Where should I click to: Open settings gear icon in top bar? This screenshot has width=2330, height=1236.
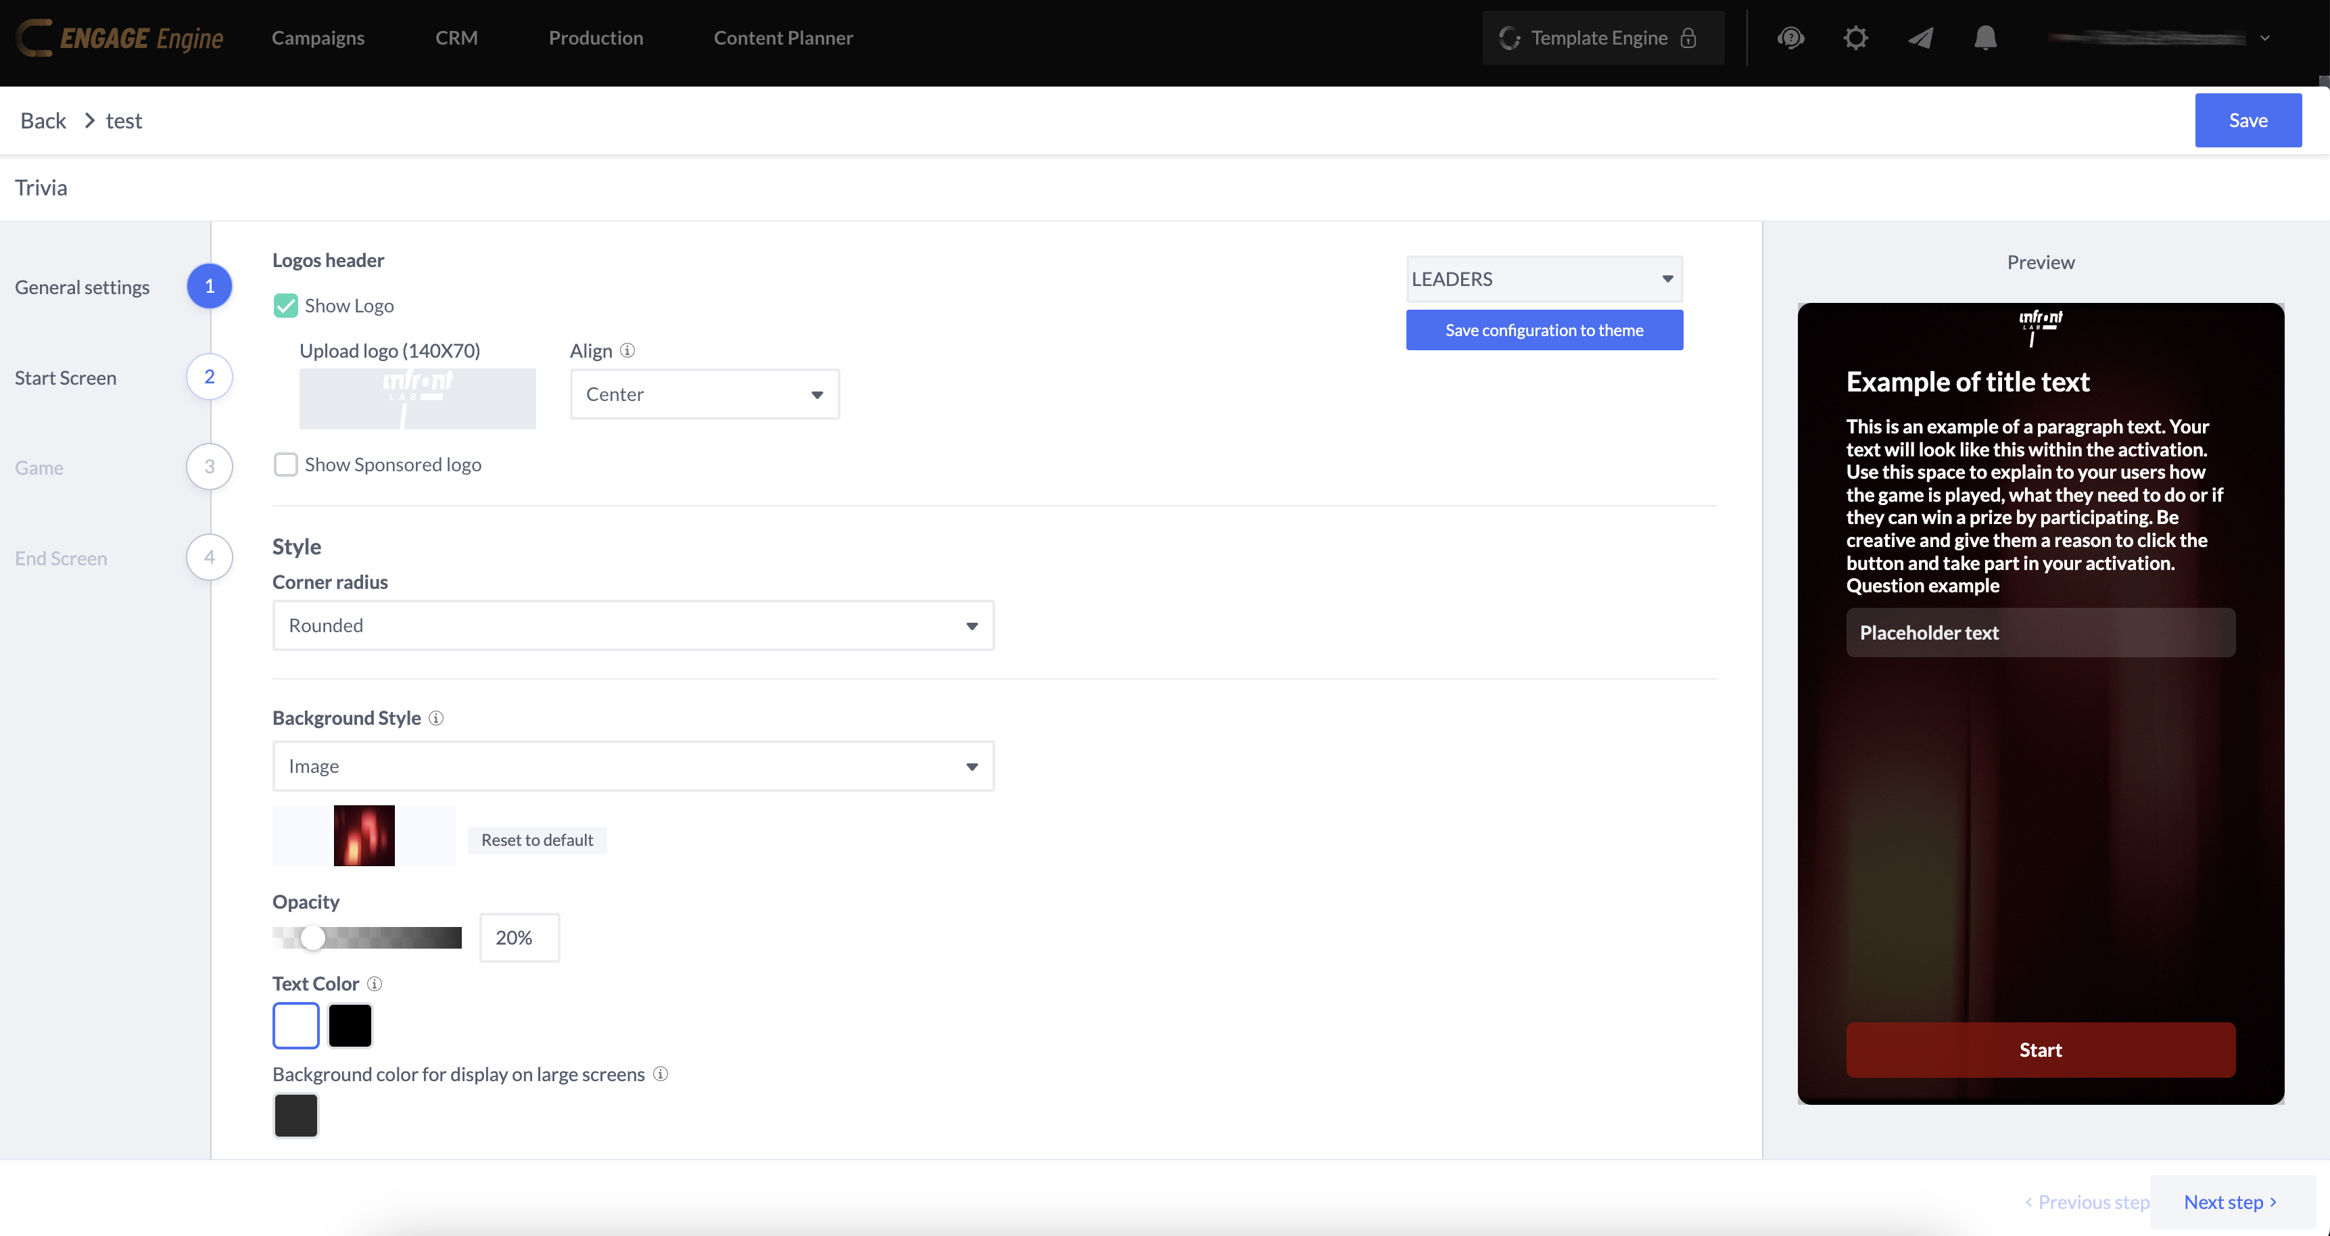1855,38
